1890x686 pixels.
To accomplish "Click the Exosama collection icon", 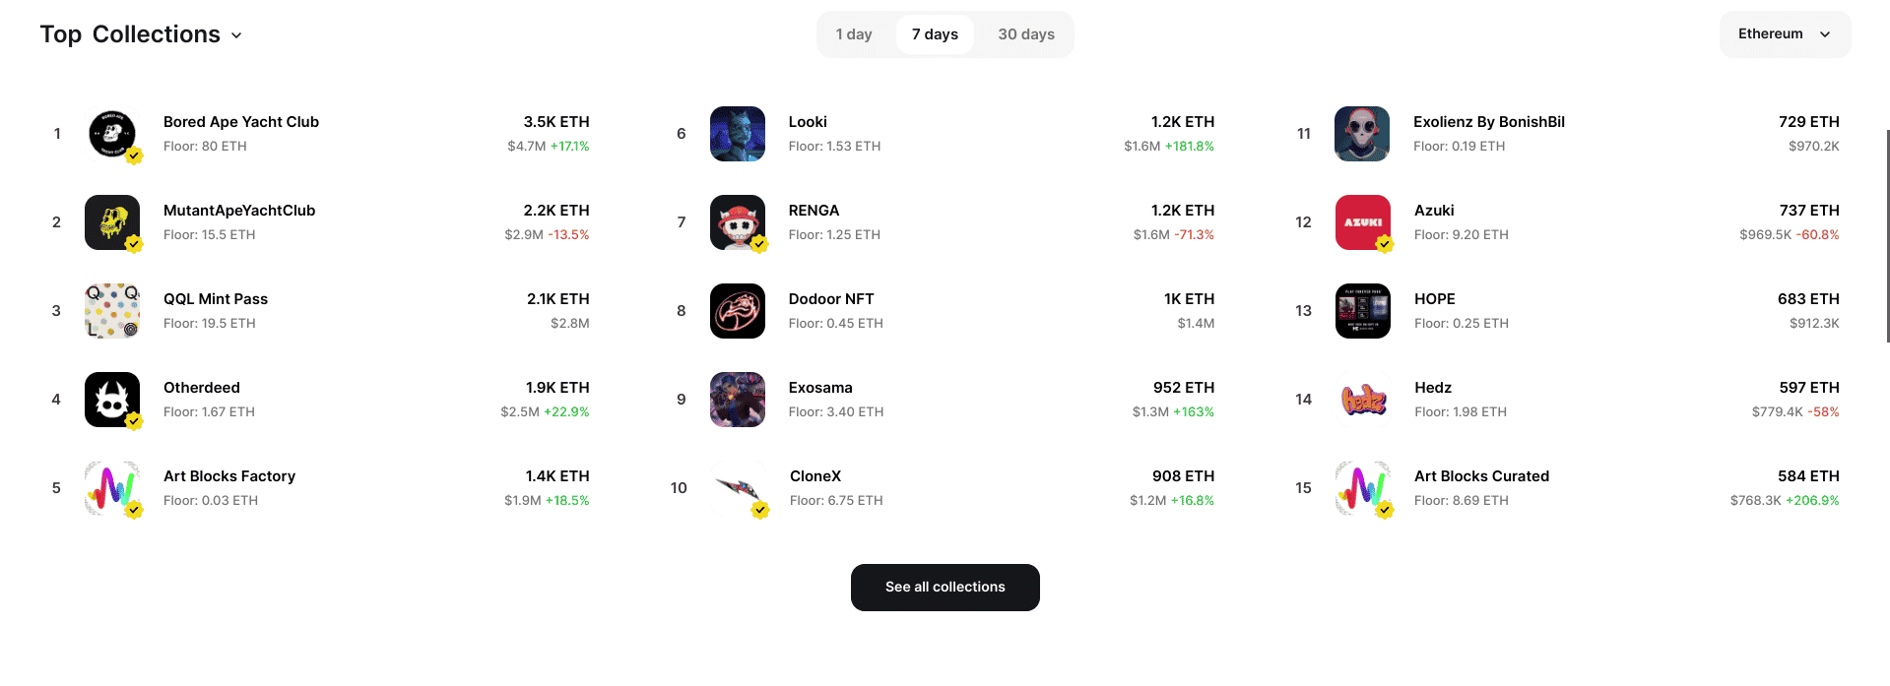I will (737, 399).
